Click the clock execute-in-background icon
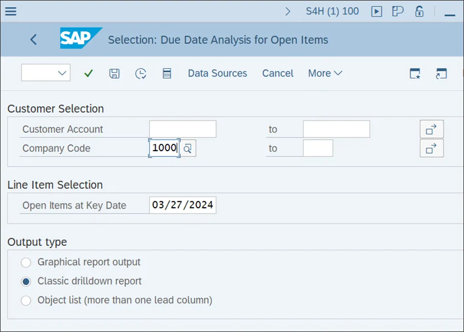This screenshot has height=332, width=464. click(140, 74)
